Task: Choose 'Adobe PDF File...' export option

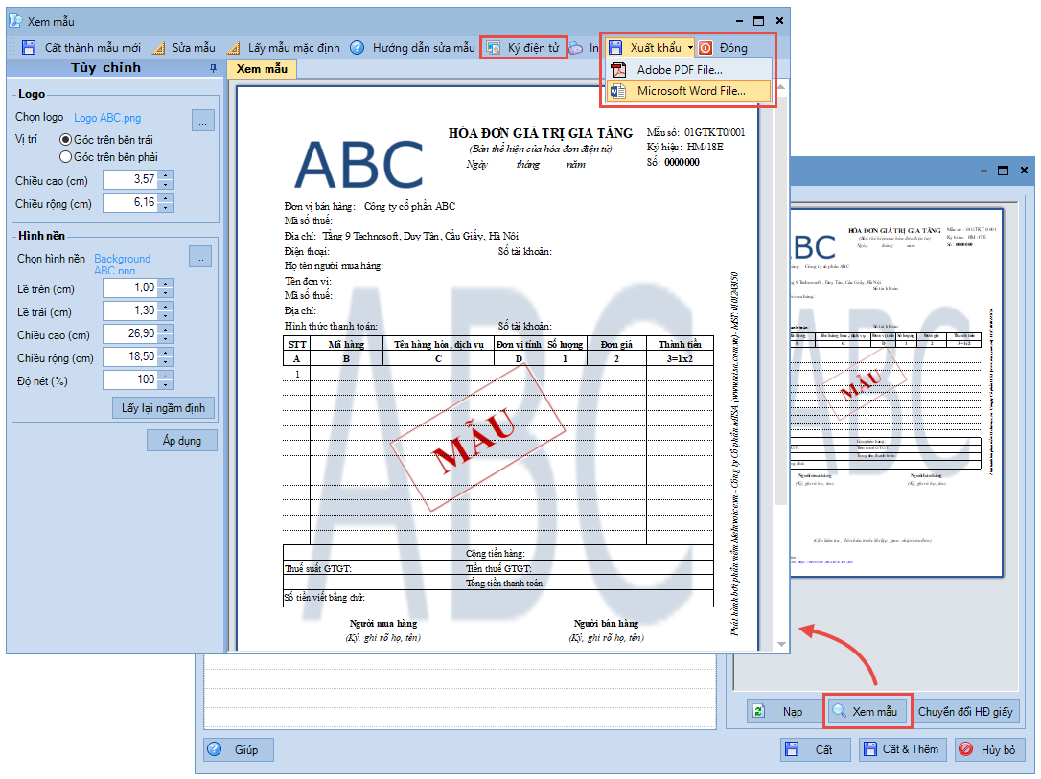Action: coord(680,70)
